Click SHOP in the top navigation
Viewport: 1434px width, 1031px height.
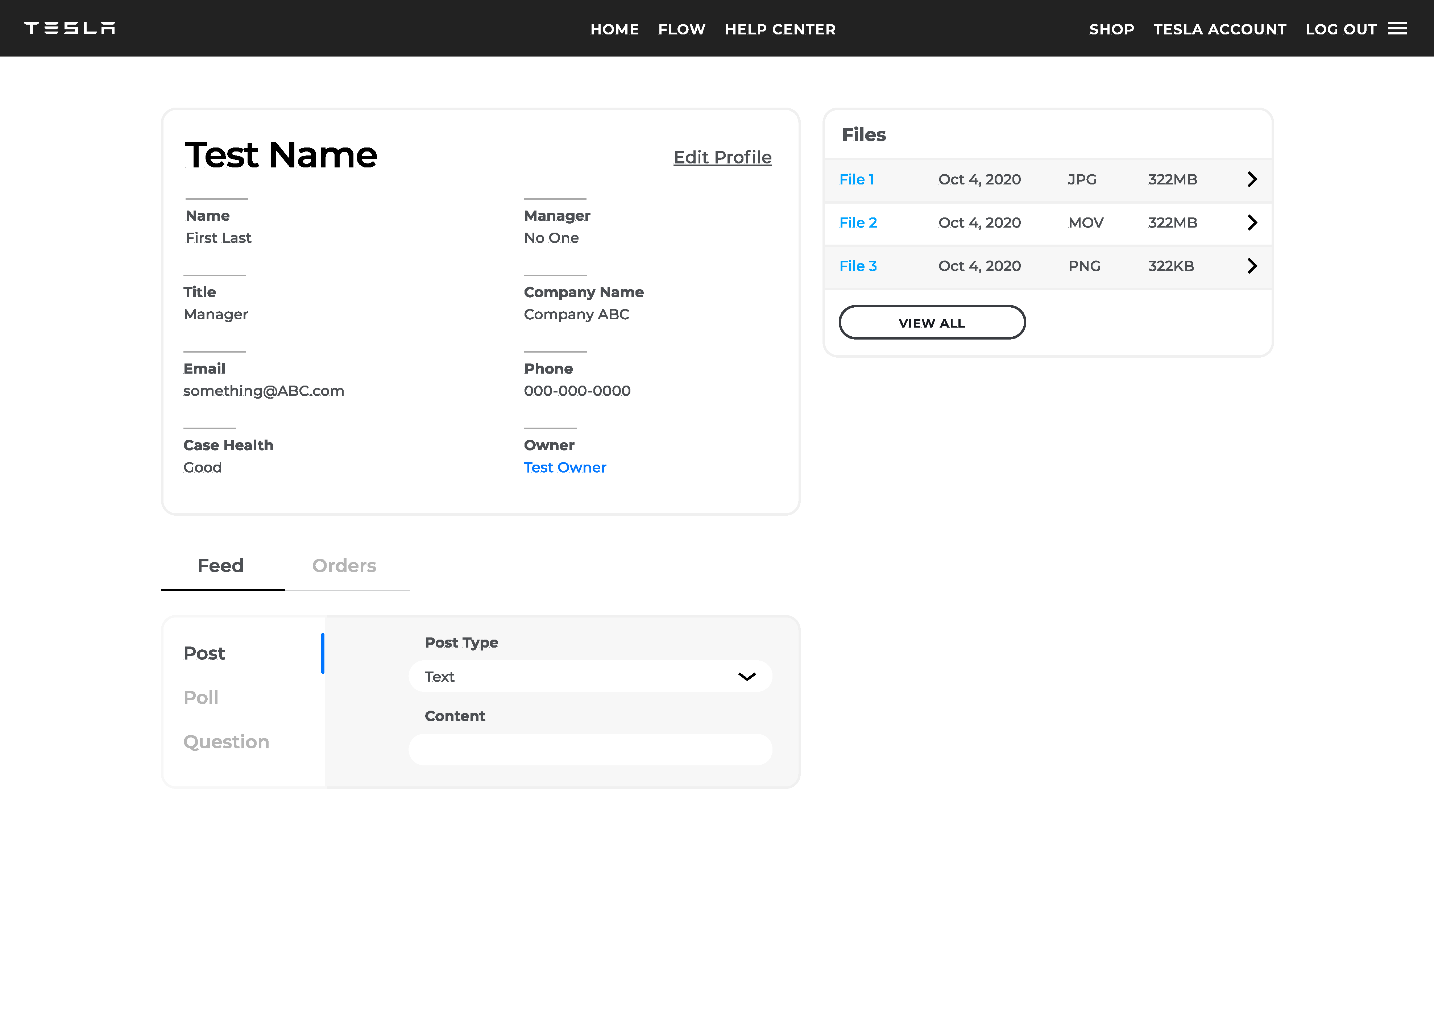point(1111,29)
